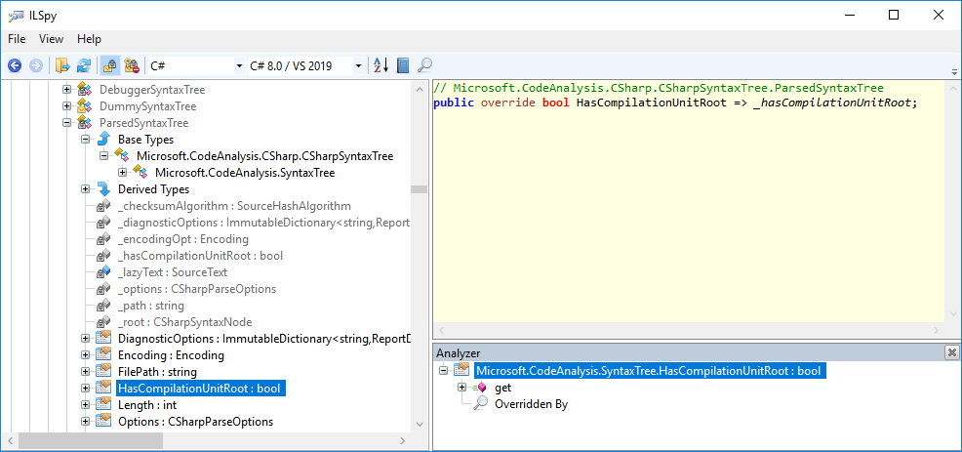Reload assemblies with the refresh icon
Image resolution: width=962 pixels, height=452 pixels.
coord(84,65)
